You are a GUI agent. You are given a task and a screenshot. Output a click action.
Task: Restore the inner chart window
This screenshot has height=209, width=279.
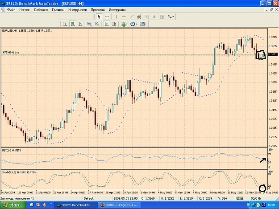[x=271, y=10]
